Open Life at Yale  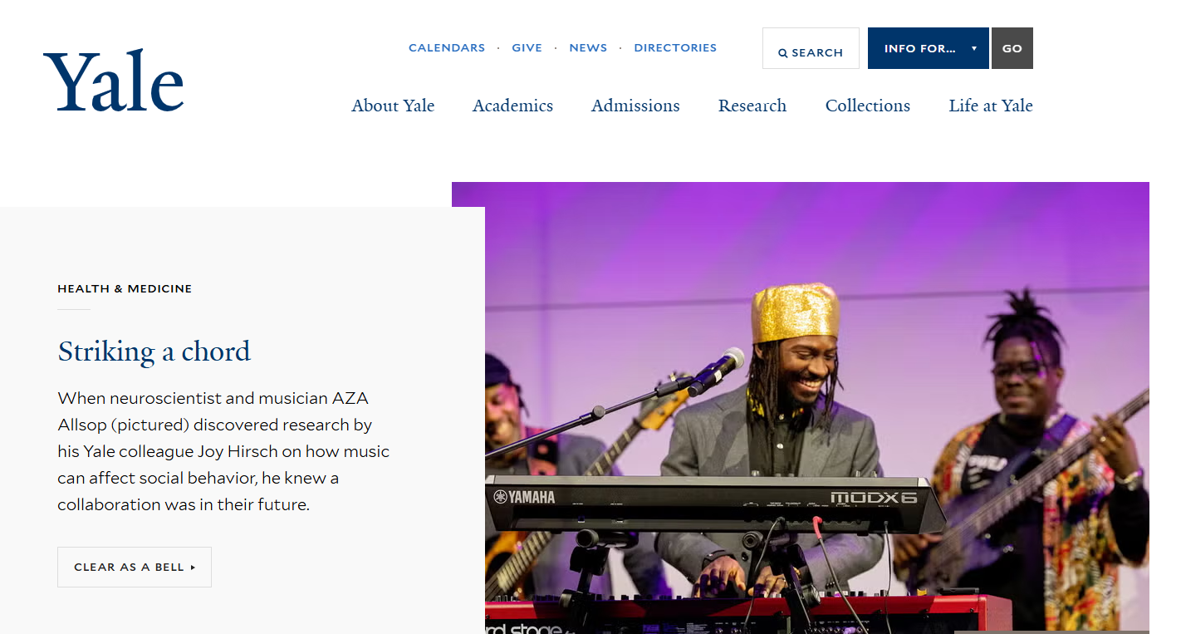pyautogui.click(x=991, y=106)
